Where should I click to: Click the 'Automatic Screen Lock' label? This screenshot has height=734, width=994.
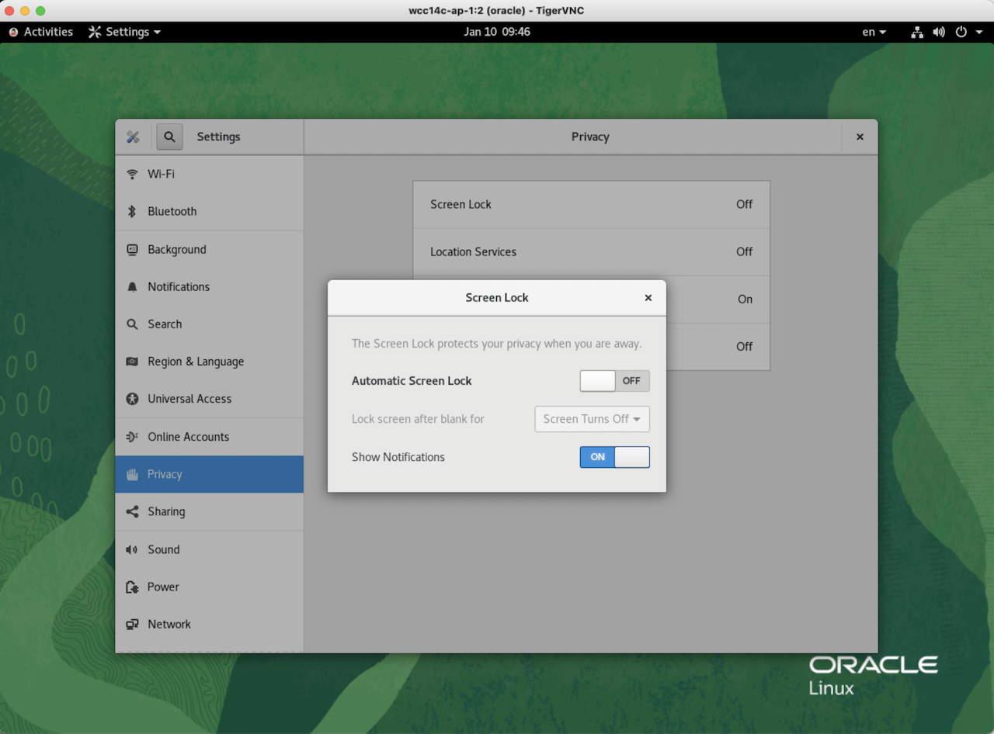click(412, 381)
